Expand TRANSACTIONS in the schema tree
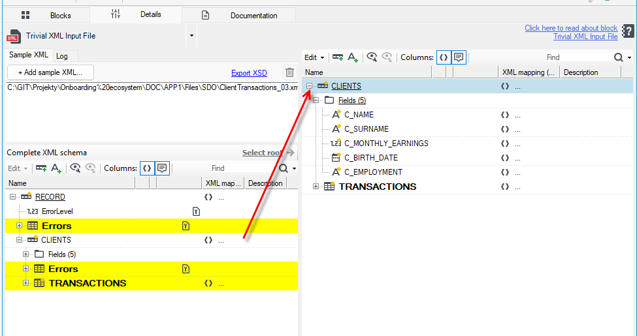The height and width of the screenshot is (336, 637). [25, 283]
